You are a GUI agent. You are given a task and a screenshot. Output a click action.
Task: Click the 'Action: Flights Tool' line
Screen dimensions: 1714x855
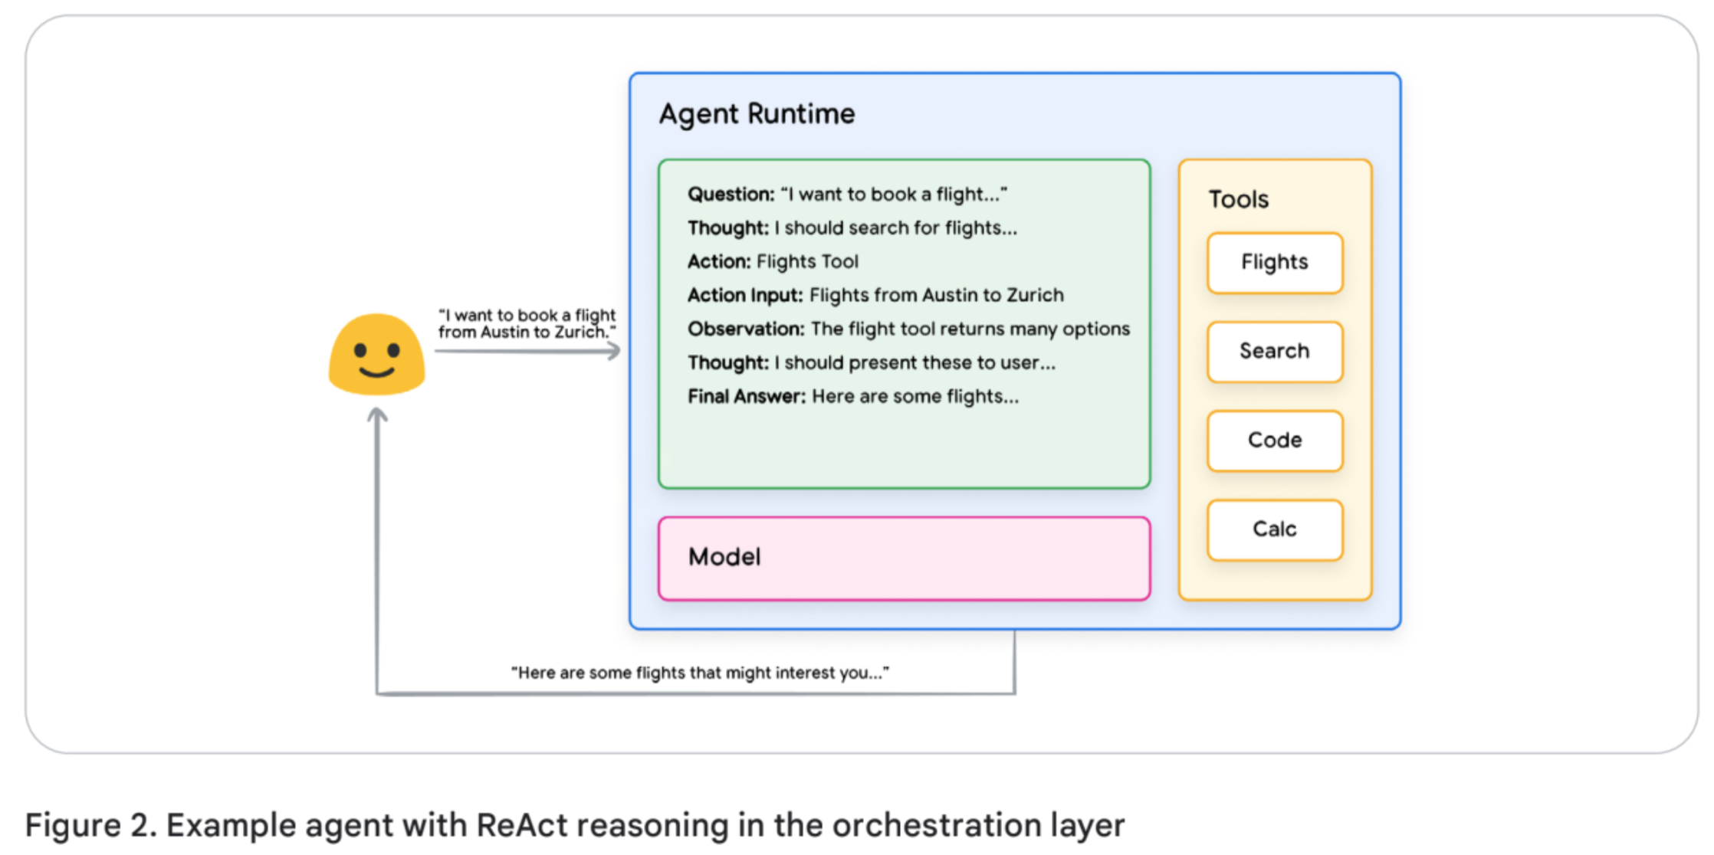(772, 262)
